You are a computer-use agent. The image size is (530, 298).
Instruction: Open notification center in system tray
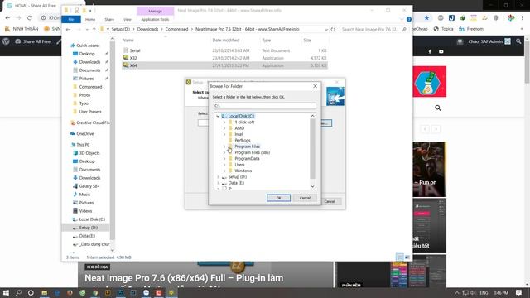pyautogui.click(x=519, y=292)
